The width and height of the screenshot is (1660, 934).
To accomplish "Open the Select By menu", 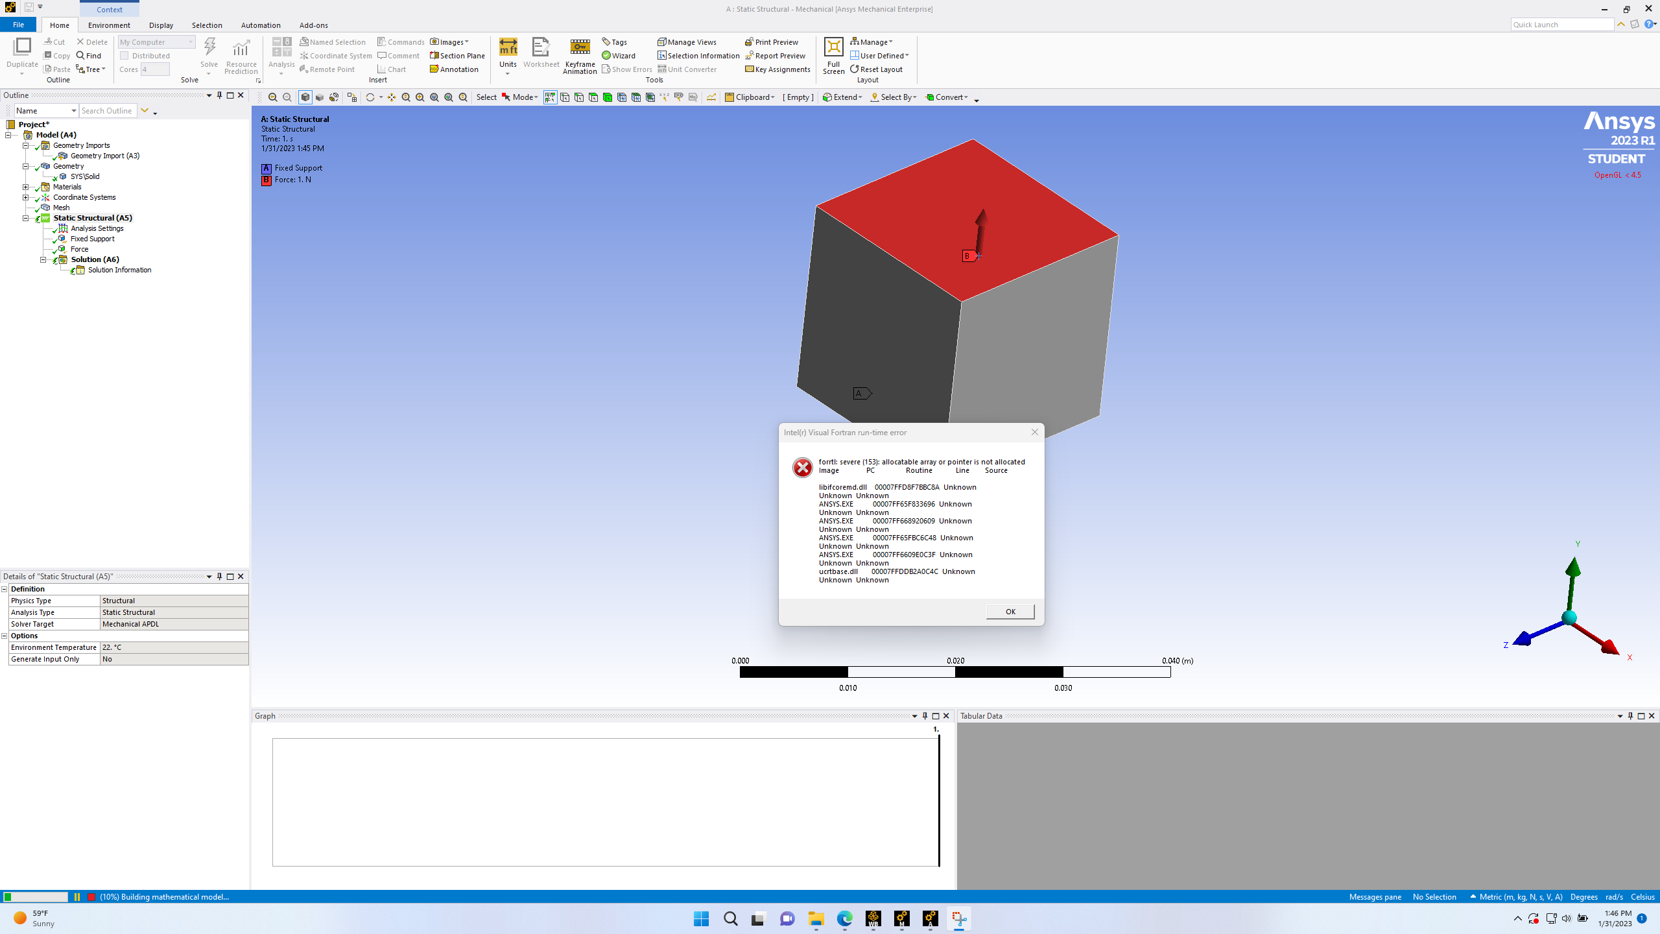I will (894, 97).
